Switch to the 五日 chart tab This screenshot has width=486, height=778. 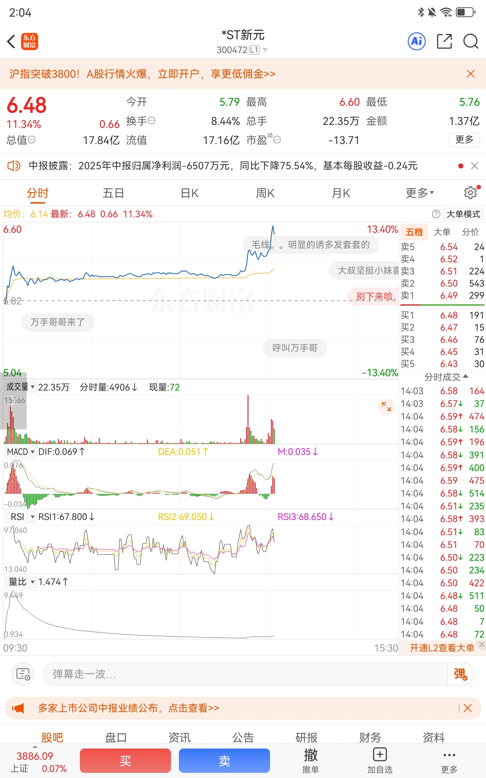coord(114,193)
